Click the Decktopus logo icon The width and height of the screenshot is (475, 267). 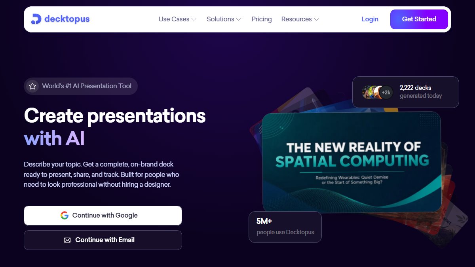(36, 19)
